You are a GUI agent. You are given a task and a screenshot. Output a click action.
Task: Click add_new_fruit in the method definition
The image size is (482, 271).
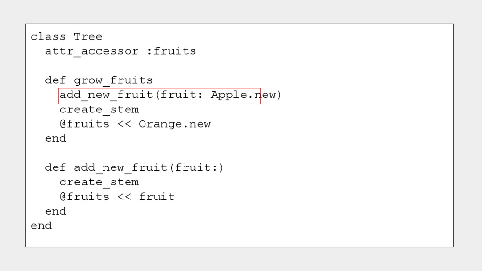point(120,168)
